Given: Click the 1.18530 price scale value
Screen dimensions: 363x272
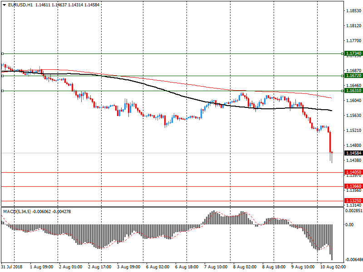Looking at the screenshot, I should 354,10.
